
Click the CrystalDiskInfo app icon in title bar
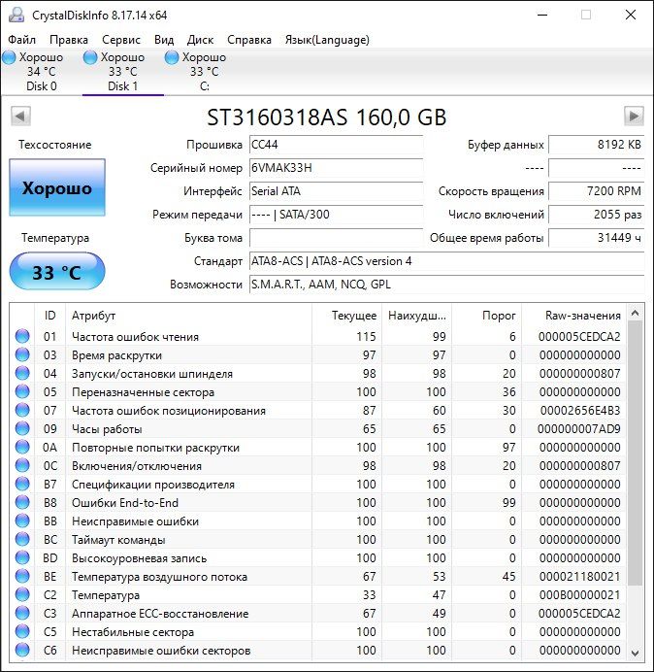(15, 16)
